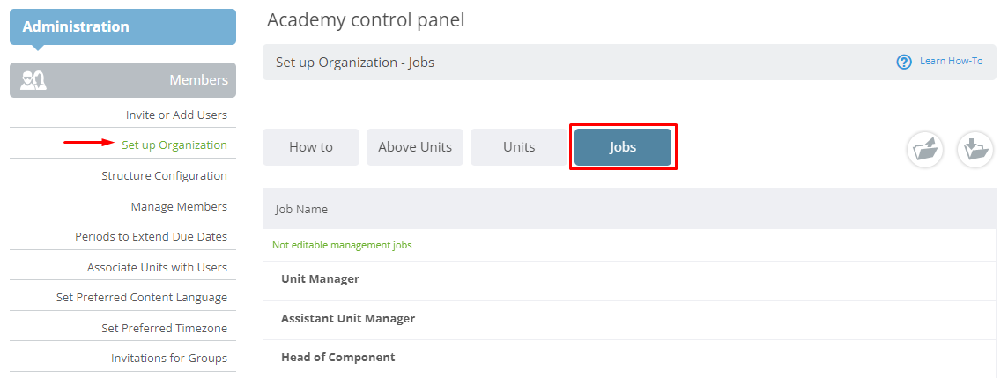Screen dimensions: 1008x378
Task: Click the Administration panel header
Action: coord(122,27)
